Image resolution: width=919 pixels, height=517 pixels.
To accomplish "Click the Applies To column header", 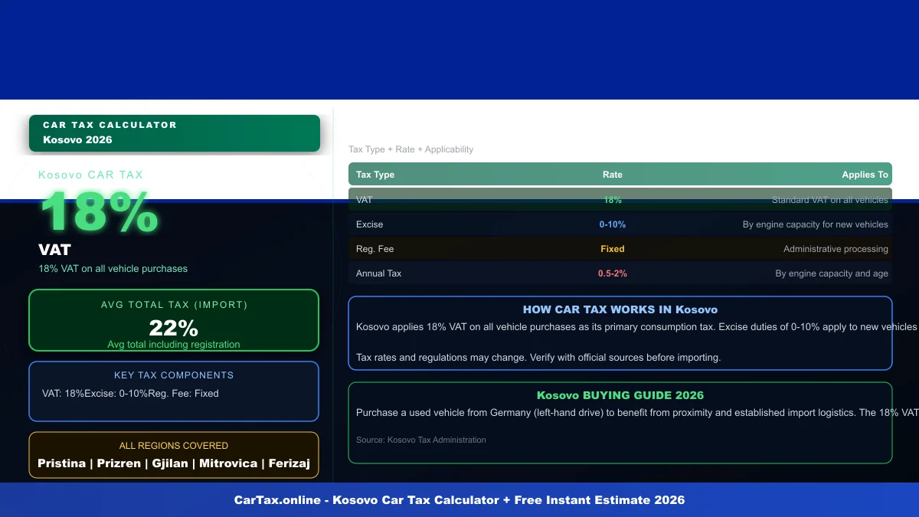I will pyautogui.click(x=865, y=174).
